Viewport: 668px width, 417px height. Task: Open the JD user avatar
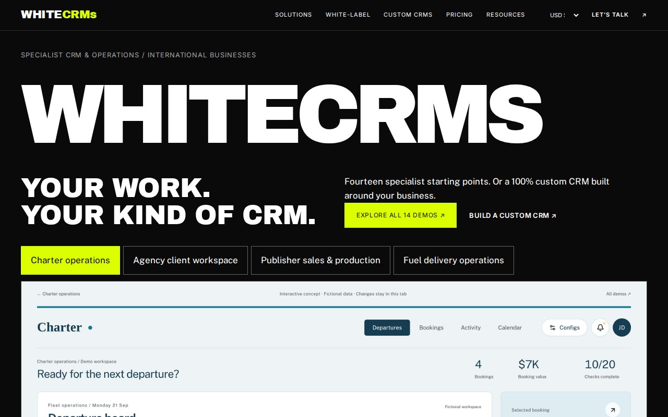point(622,327)
